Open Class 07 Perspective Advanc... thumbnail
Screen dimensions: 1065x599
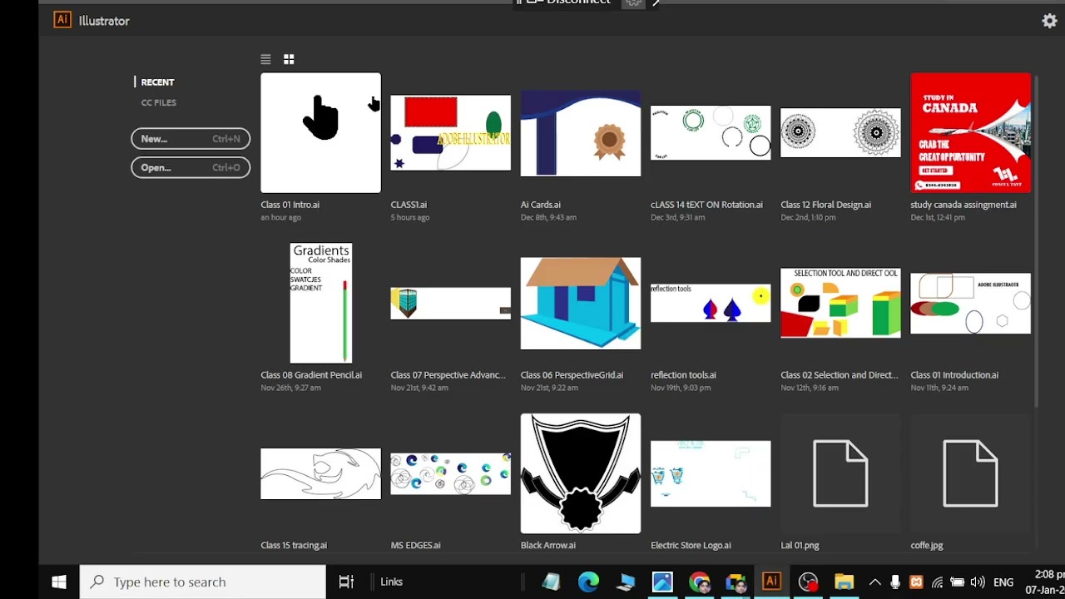point(450,304)
